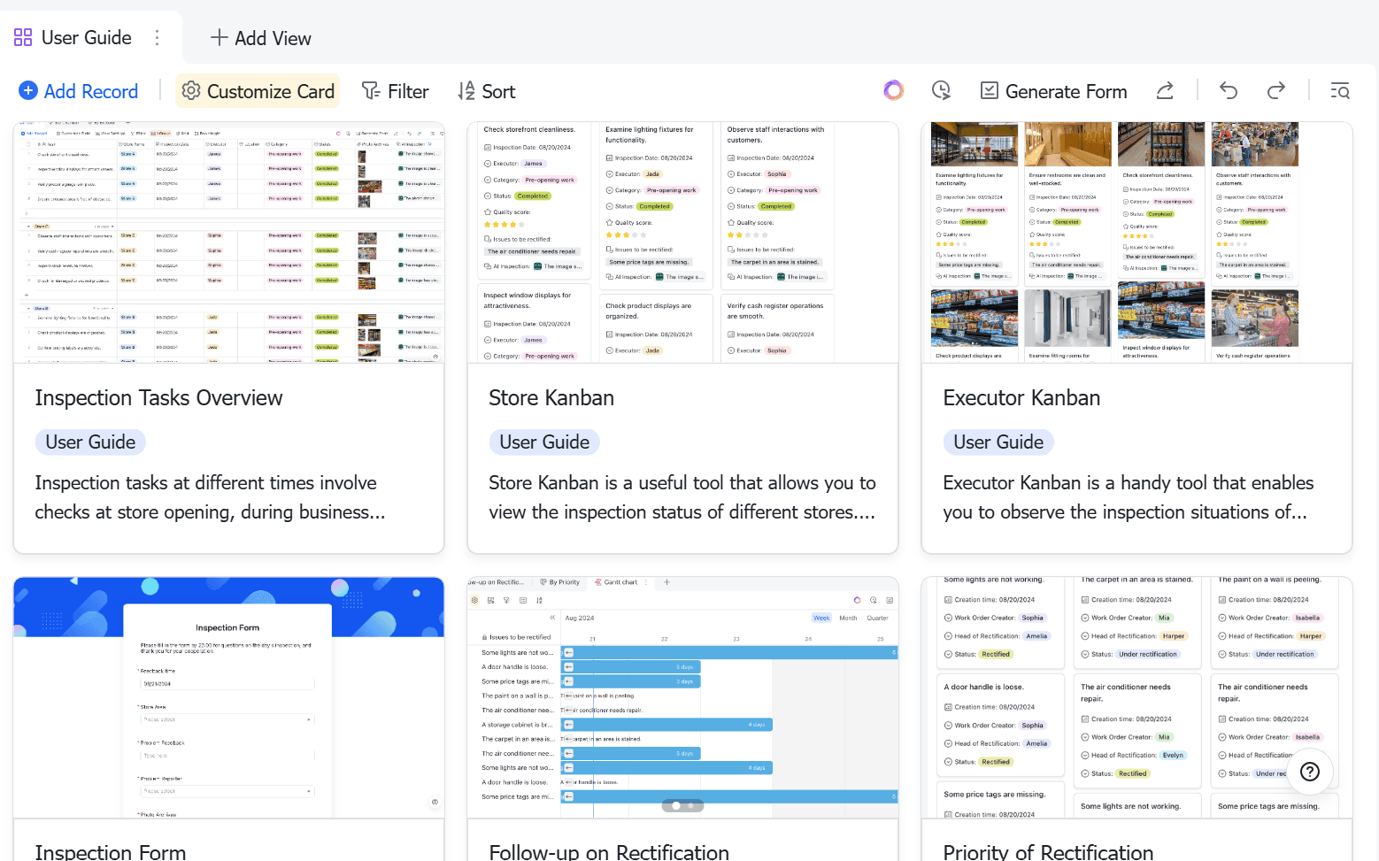Open the help question mark button

click(1310, 771)
